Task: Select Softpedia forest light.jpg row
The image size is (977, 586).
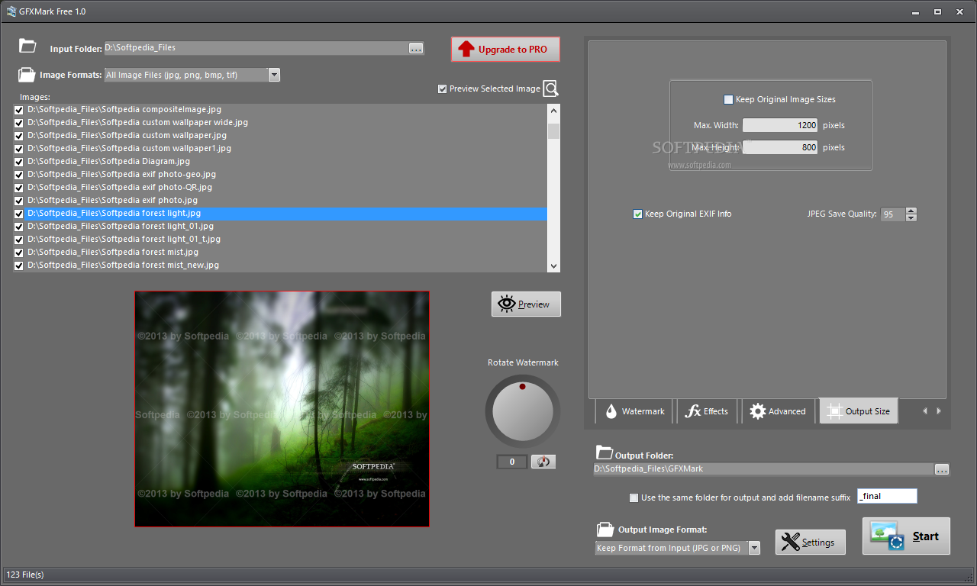Action: click(x=286, y=214)
